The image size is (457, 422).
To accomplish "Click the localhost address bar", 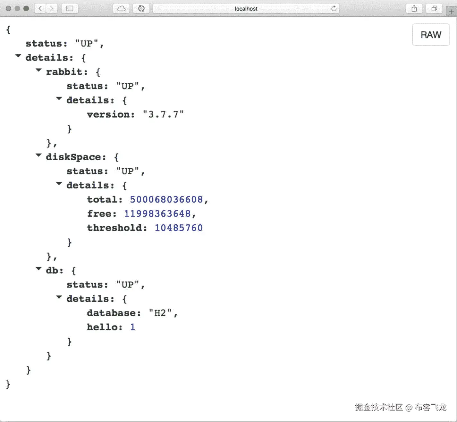I will click(x=246, y=9).
